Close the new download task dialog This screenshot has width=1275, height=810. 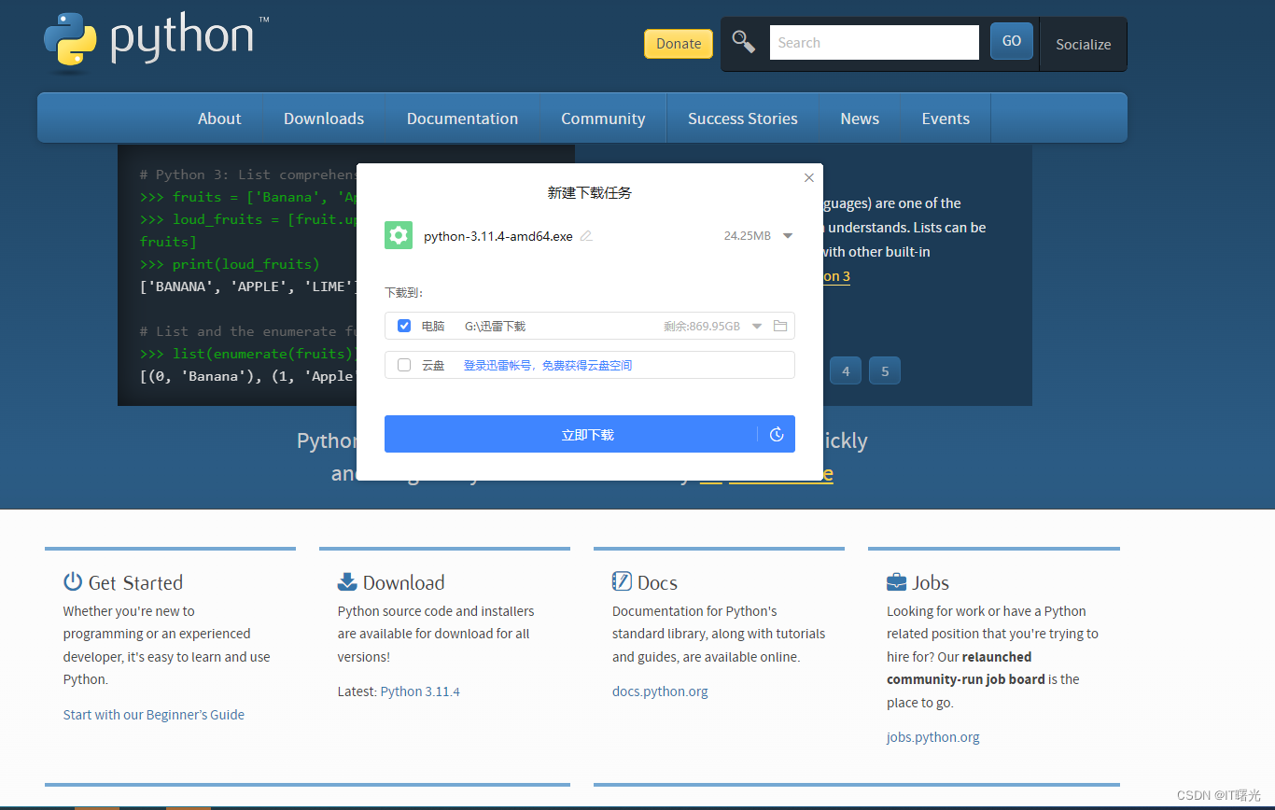click(x=809, y=177)
